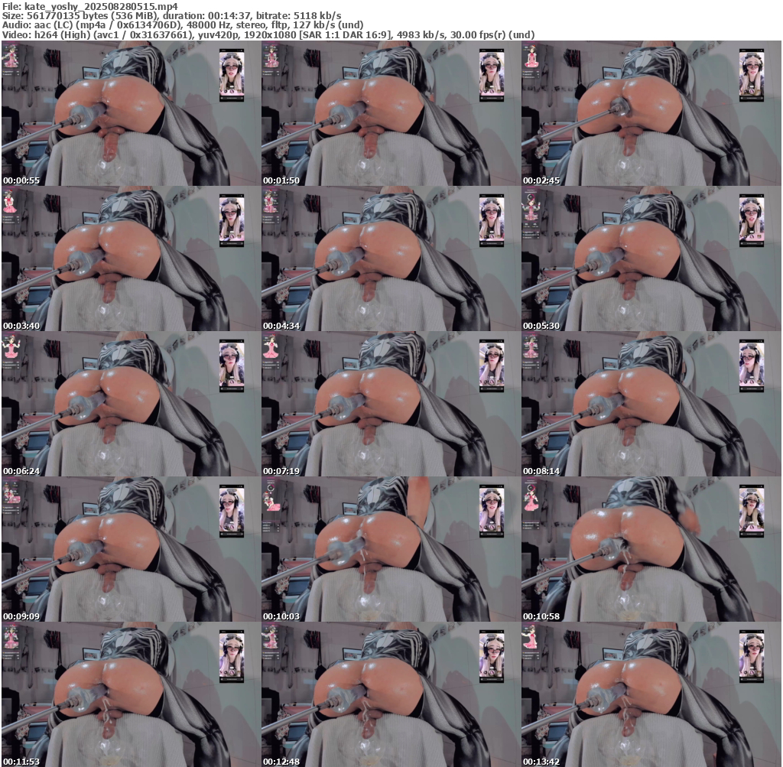Screen dimensions: 783x767
Task: Select the frame marked 00:12:48
Action: 391,694
